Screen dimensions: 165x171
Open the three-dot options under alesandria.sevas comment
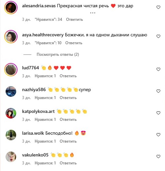93,13
